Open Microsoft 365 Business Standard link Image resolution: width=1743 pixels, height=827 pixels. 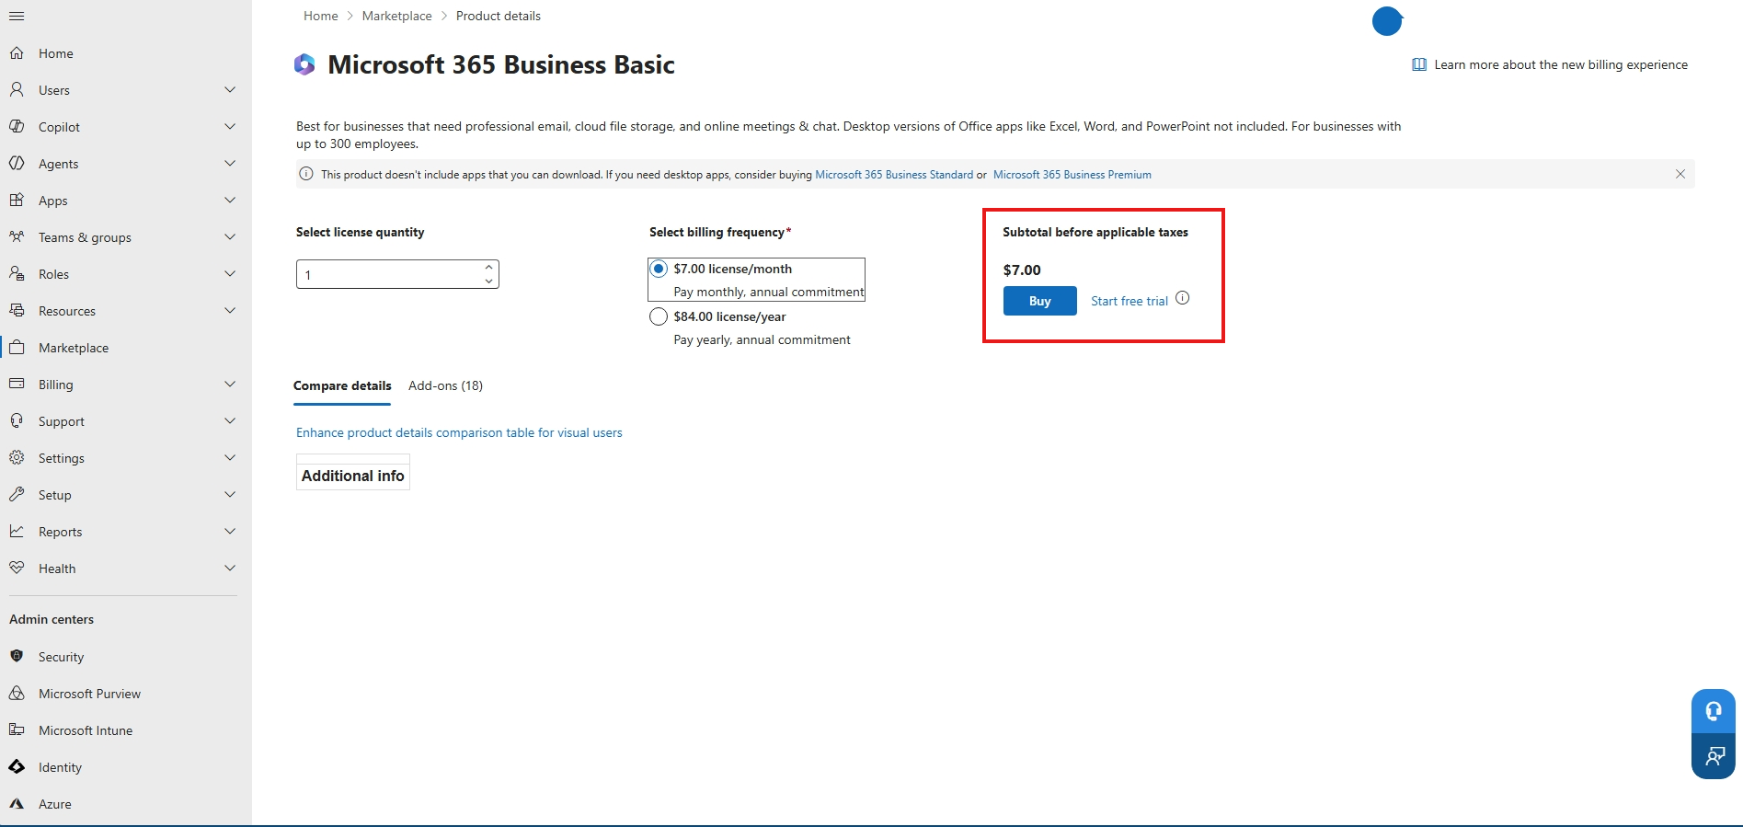(x=894, y=175)
